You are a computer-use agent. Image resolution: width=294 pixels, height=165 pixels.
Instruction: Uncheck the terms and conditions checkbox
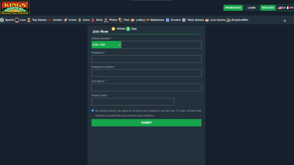click(x=93, y=110)
